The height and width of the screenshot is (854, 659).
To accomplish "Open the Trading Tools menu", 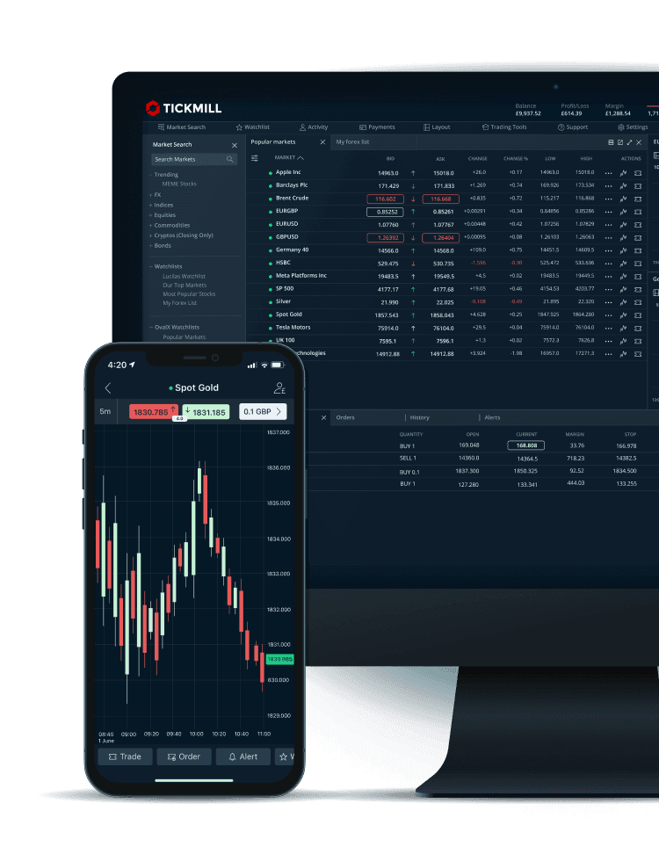I will 504,127.
